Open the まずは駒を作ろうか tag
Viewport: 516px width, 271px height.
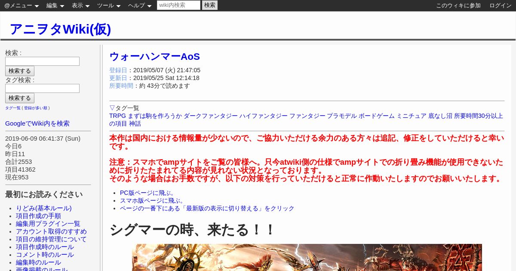click(x=155, y=116)
